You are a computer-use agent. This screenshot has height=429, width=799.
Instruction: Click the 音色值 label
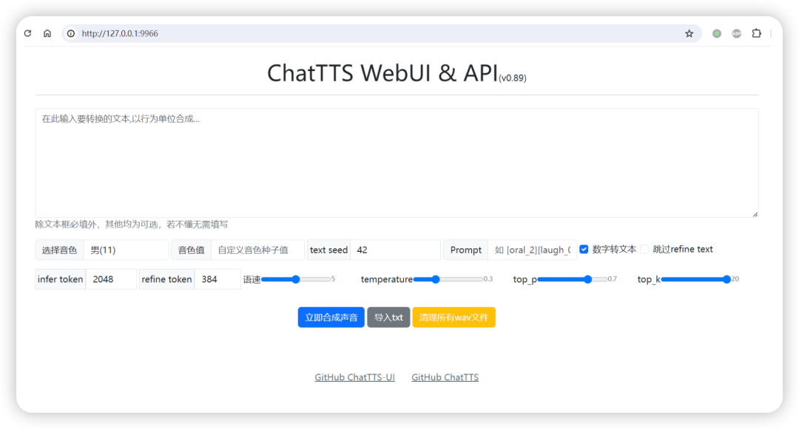click(191, 250)
